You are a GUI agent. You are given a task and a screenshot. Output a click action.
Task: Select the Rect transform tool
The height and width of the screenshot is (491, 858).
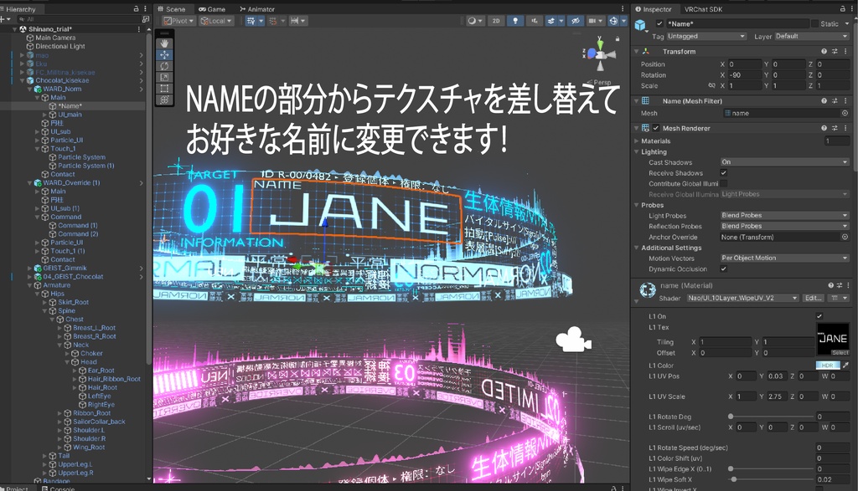coord(164,89)
